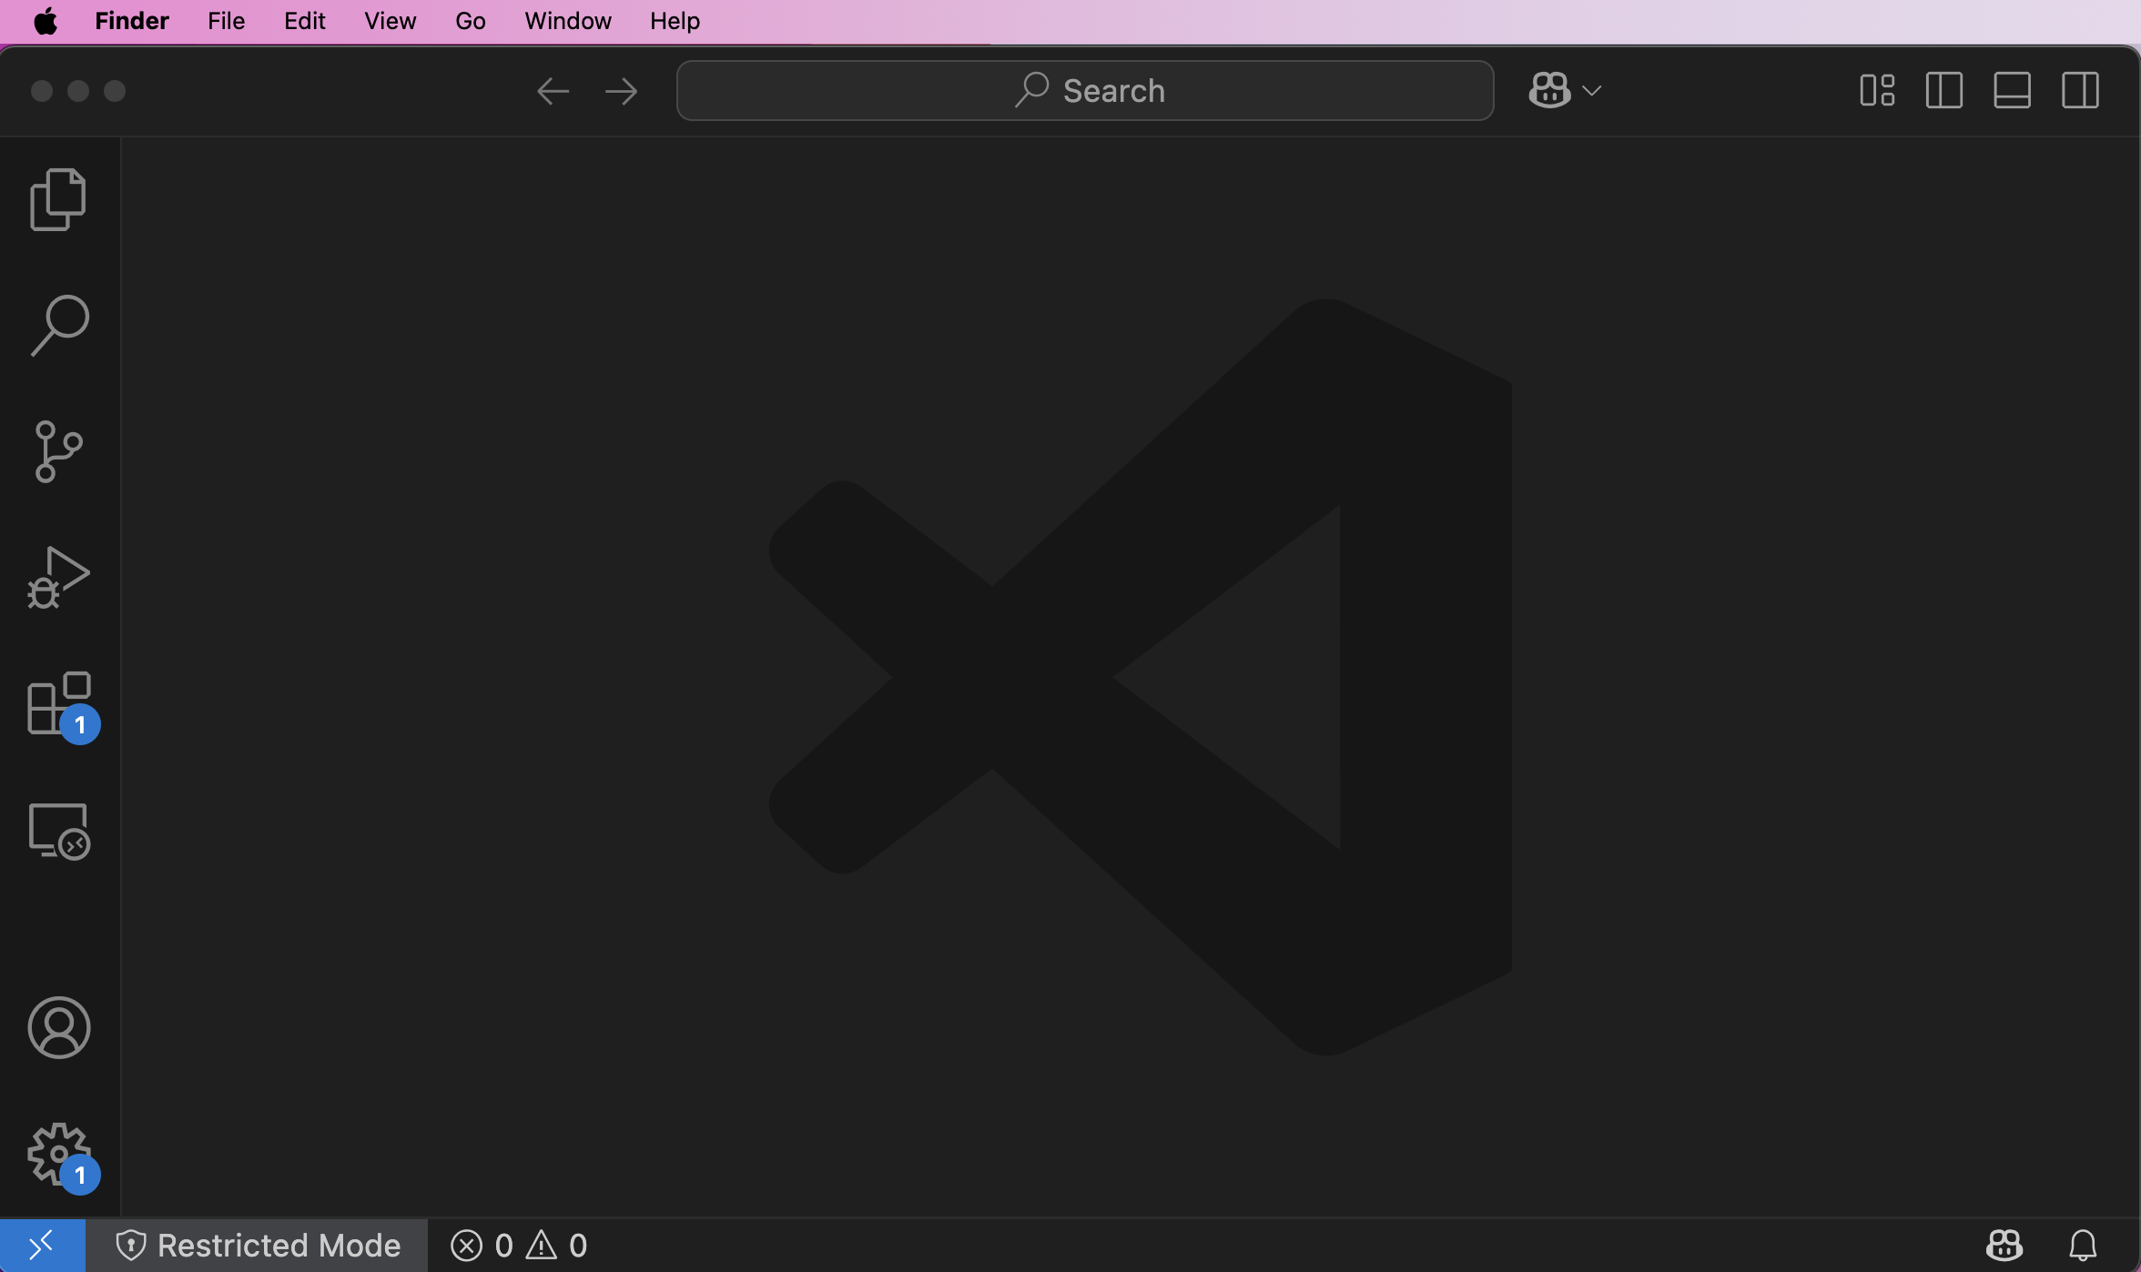The image size is (2141, 1272).
Task: Click Restricted Mode in status bar
Action: (259, 1246)
